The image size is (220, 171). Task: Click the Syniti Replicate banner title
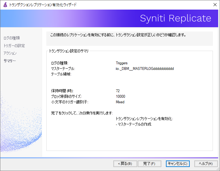[176, 18]
